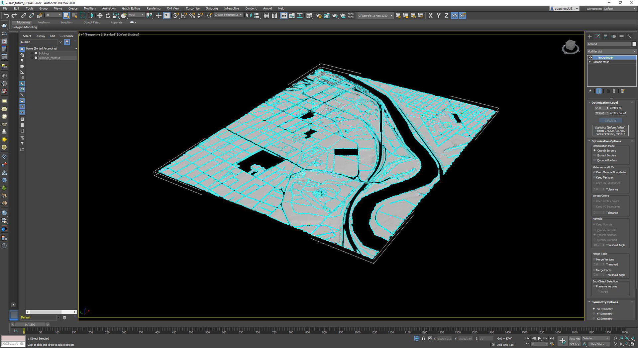Viewport: 638px width, 348px height.
Task: Expand Editable Mesh stack entry
Action: pos(590,62)
